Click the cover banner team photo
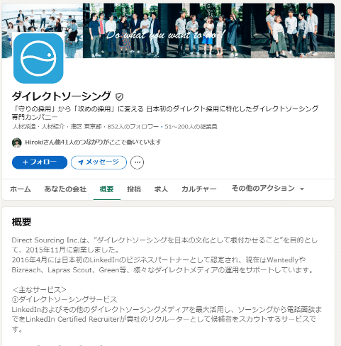 168,30
